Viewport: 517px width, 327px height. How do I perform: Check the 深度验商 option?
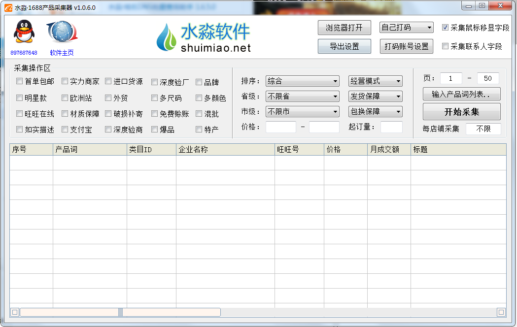pyautogui.click(x=108, y=130)
